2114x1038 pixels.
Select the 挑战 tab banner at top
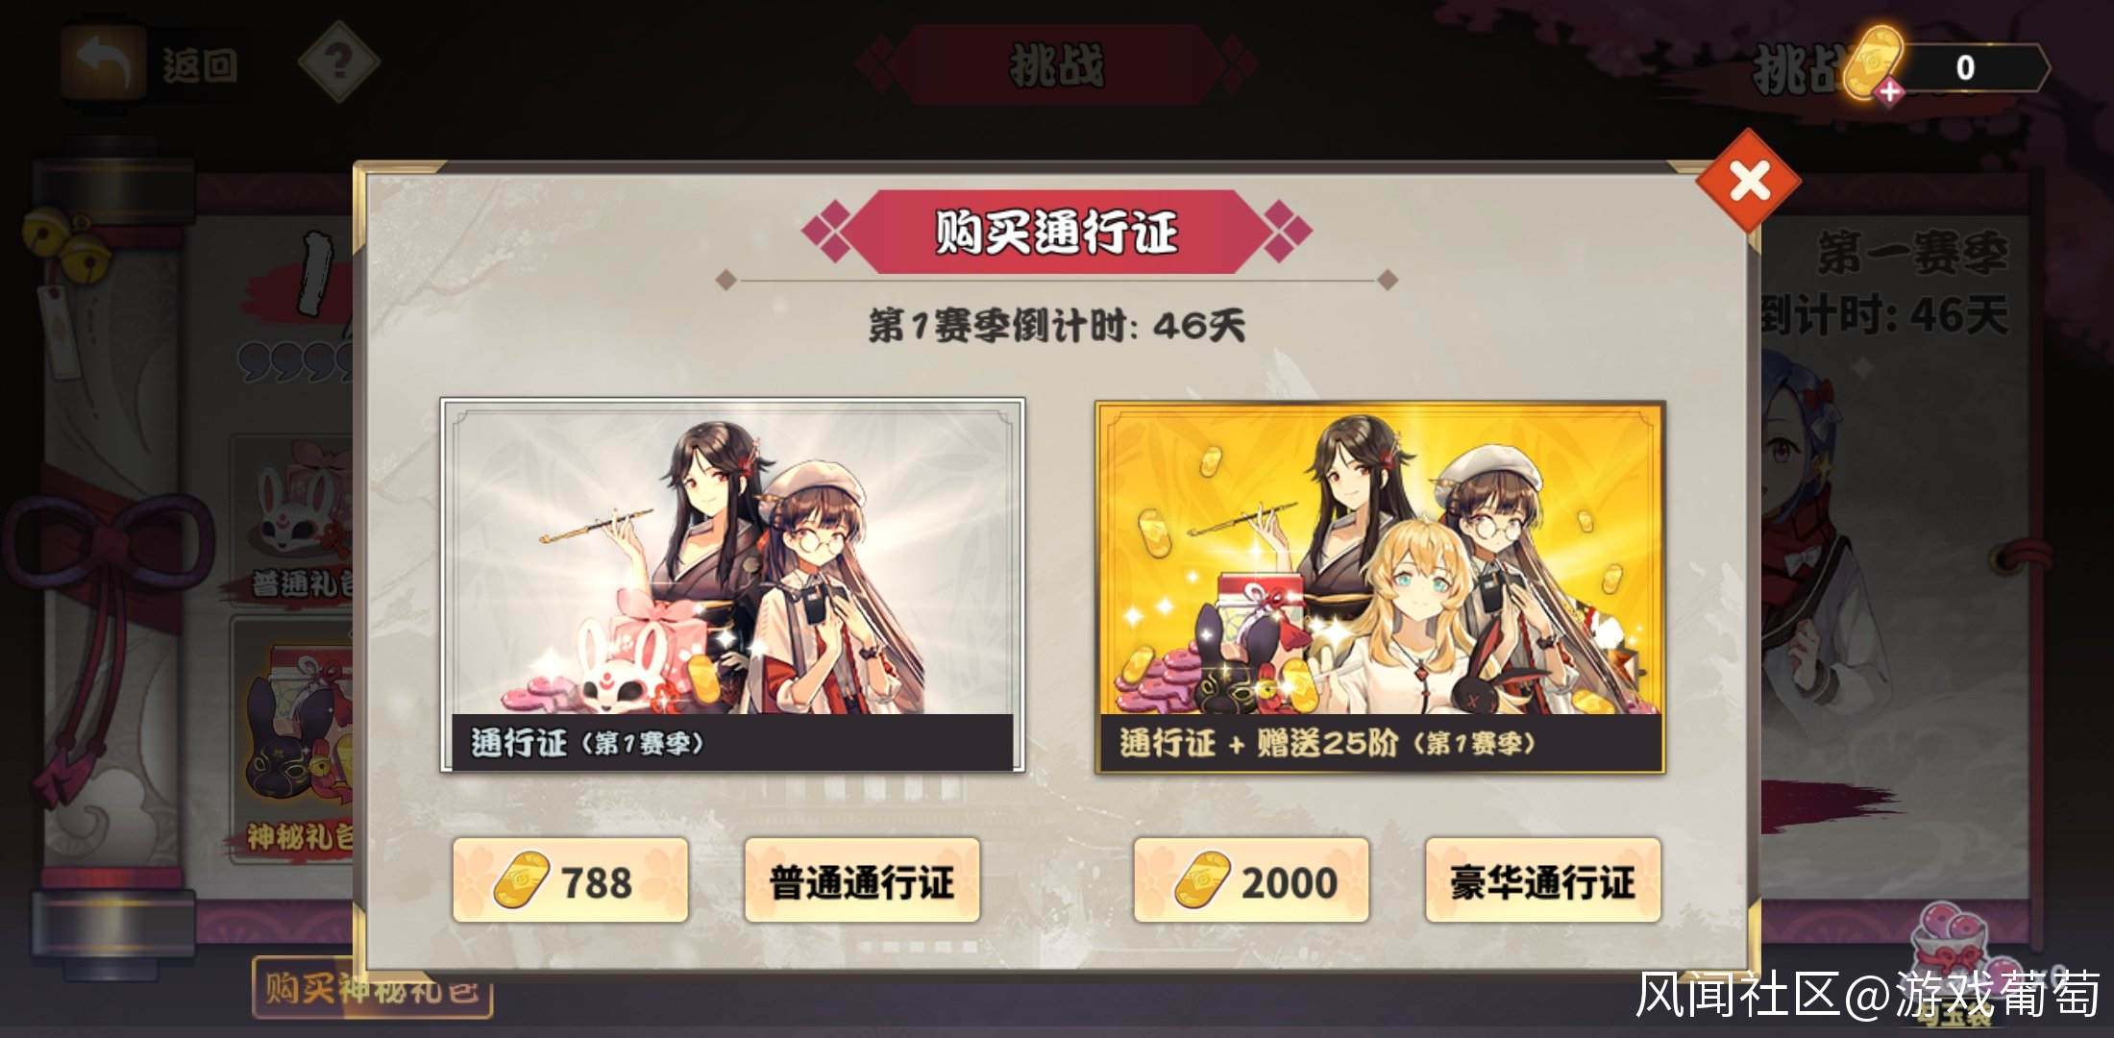click(x=1055, y=65)
